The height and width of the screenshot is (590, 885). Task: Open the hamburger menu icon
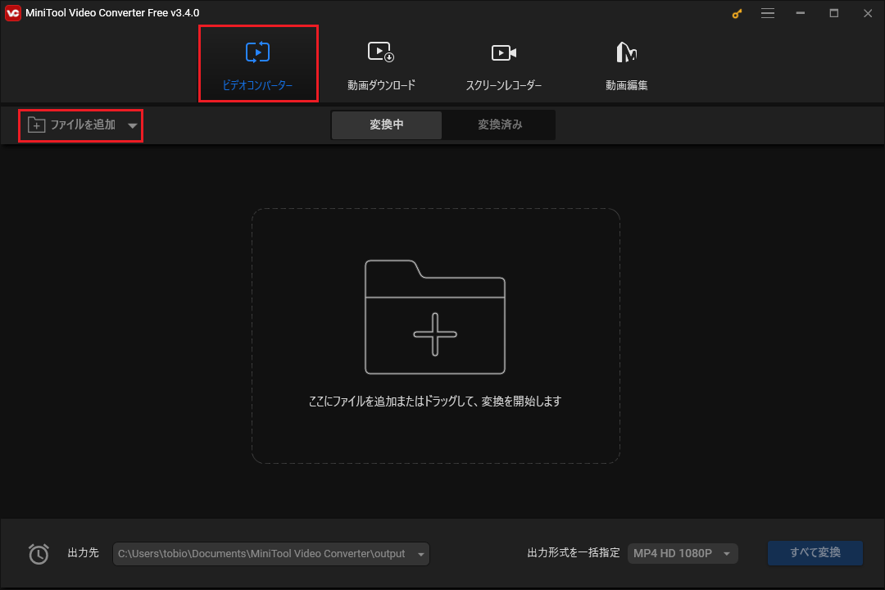tap(768, 13)
